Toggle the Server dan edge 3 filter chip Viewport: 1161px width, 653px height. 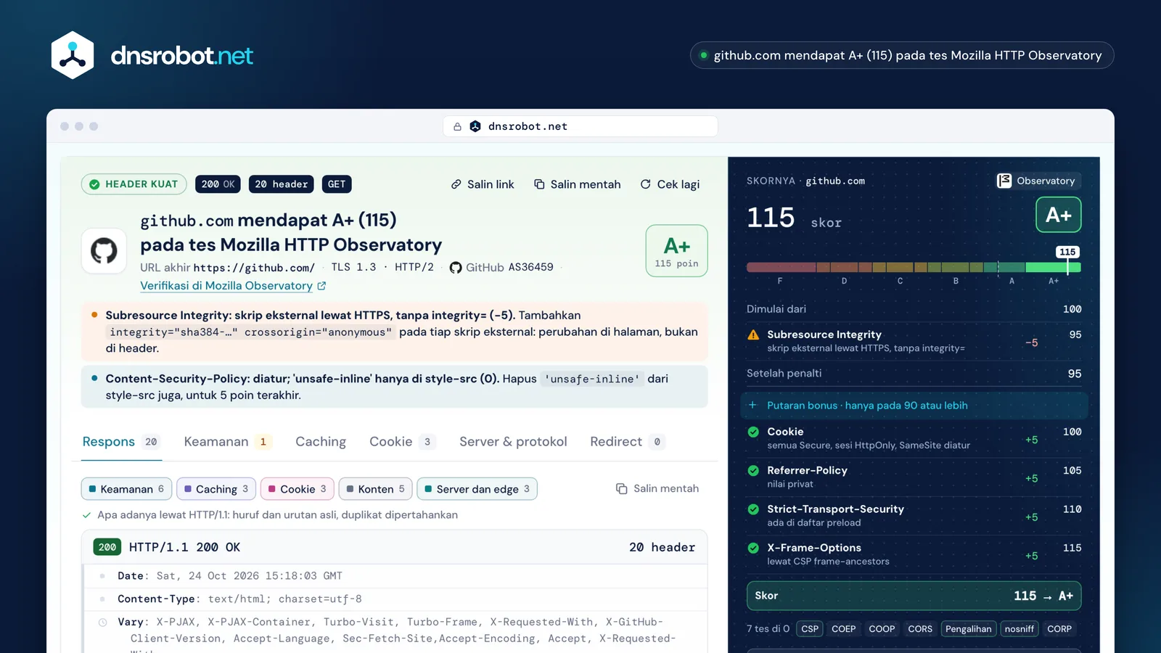click(477, 489)
